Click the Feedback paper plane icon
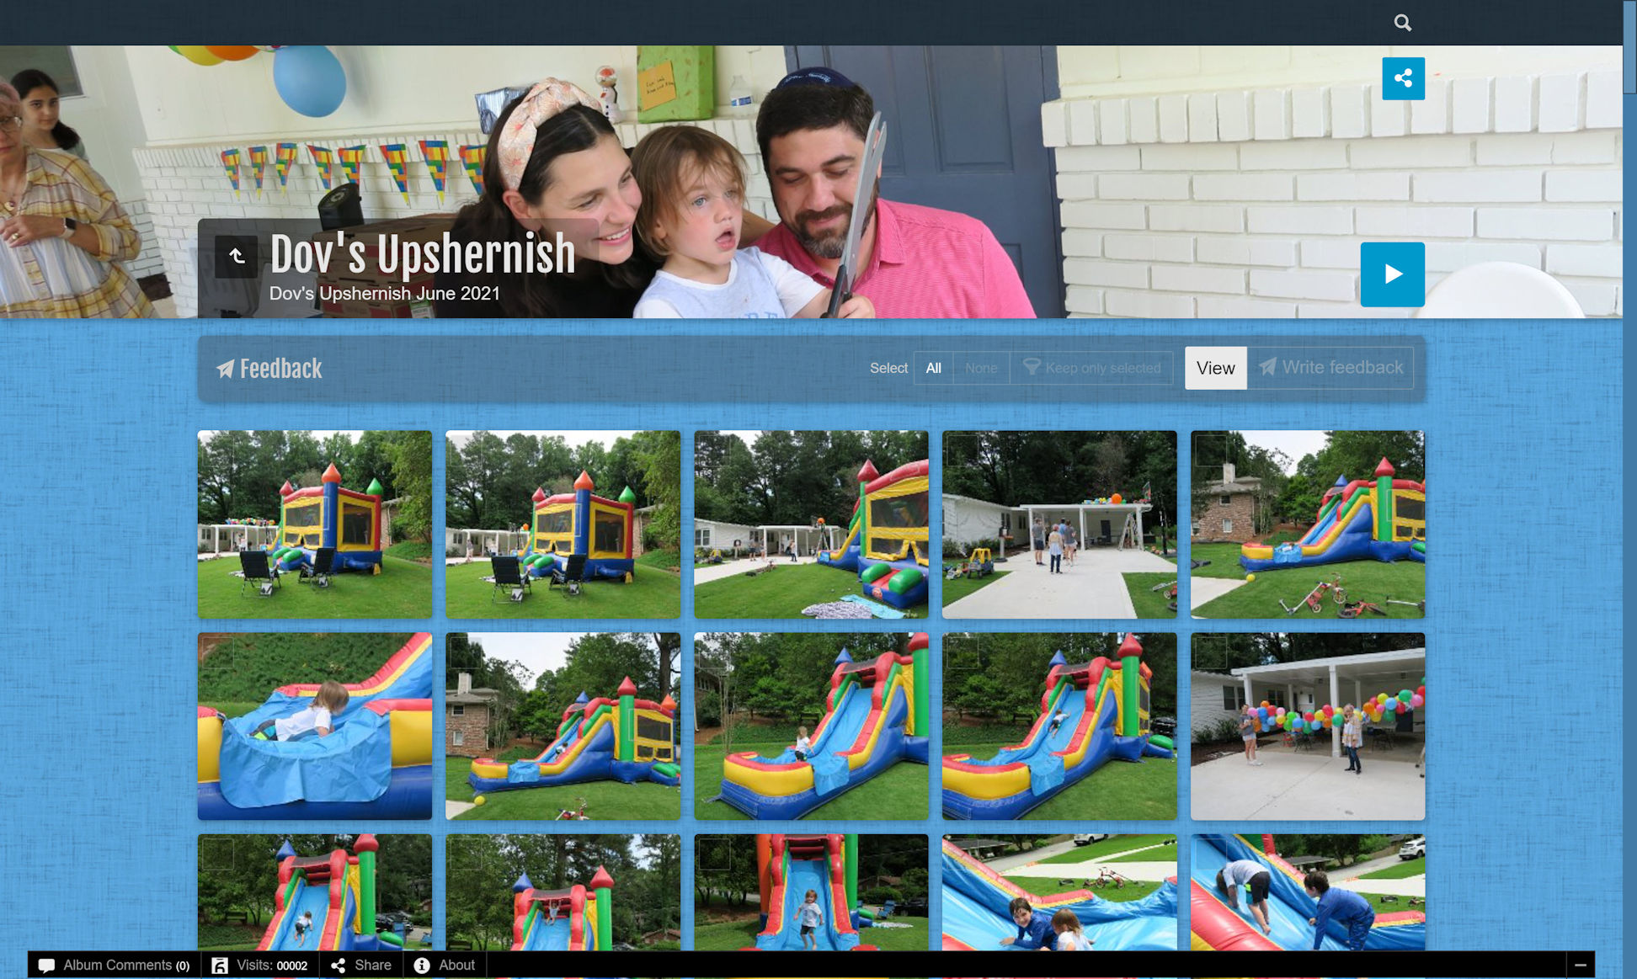Screen dimensions: 1637x979 (x=225, y=369)
